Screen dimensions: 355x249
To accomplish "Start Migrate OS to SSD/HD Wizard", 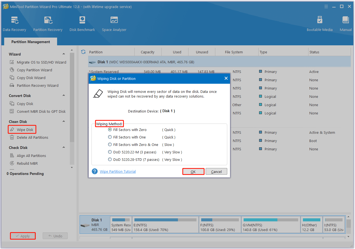I will [38, 62].
